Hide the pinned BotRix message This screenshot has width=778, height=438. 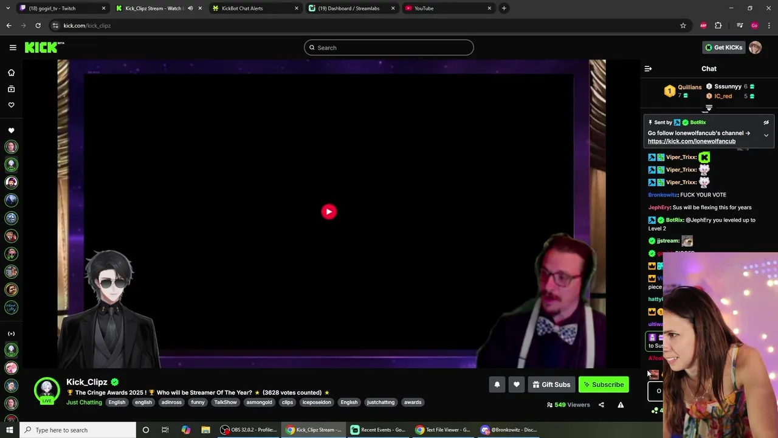click(766, 122)
